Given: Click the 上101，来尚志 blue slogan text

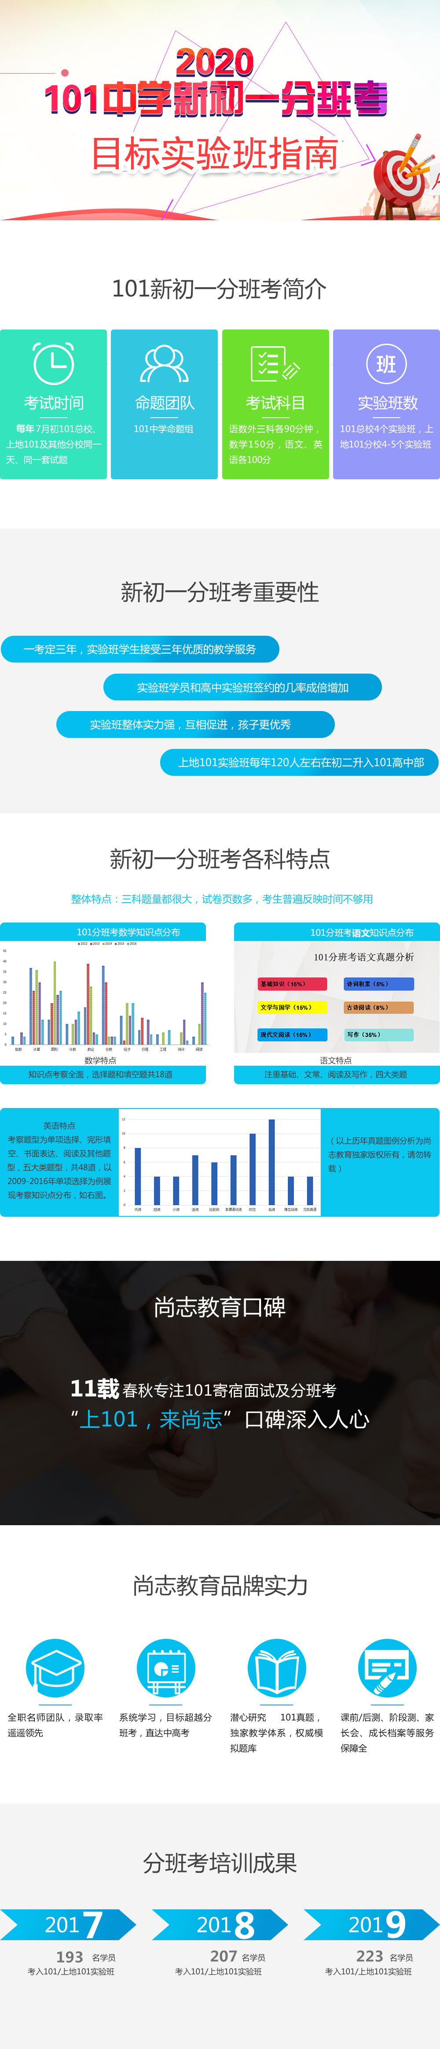Looking at the screenshot, I should pyautogui.click(x=151, y=1419).
